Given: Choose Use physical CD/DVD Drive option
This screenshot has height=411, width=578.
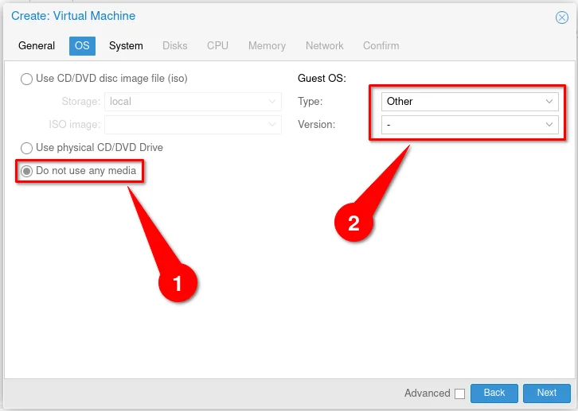Looking at the screenshot, I should 27,148.
